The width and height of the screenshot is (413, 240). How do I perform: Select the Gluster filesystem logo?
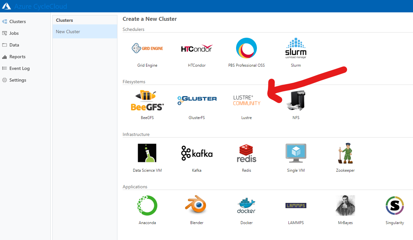coord(197,100)
